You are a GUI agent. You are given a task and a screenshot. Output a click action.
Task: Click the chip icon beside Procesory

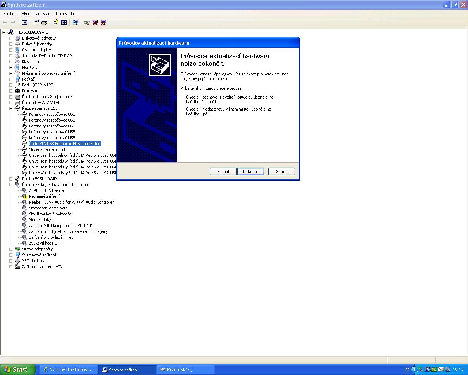(17, 91)
